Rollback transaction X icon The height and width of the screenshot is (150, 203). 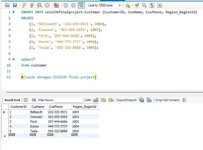[x=73, y=5]
